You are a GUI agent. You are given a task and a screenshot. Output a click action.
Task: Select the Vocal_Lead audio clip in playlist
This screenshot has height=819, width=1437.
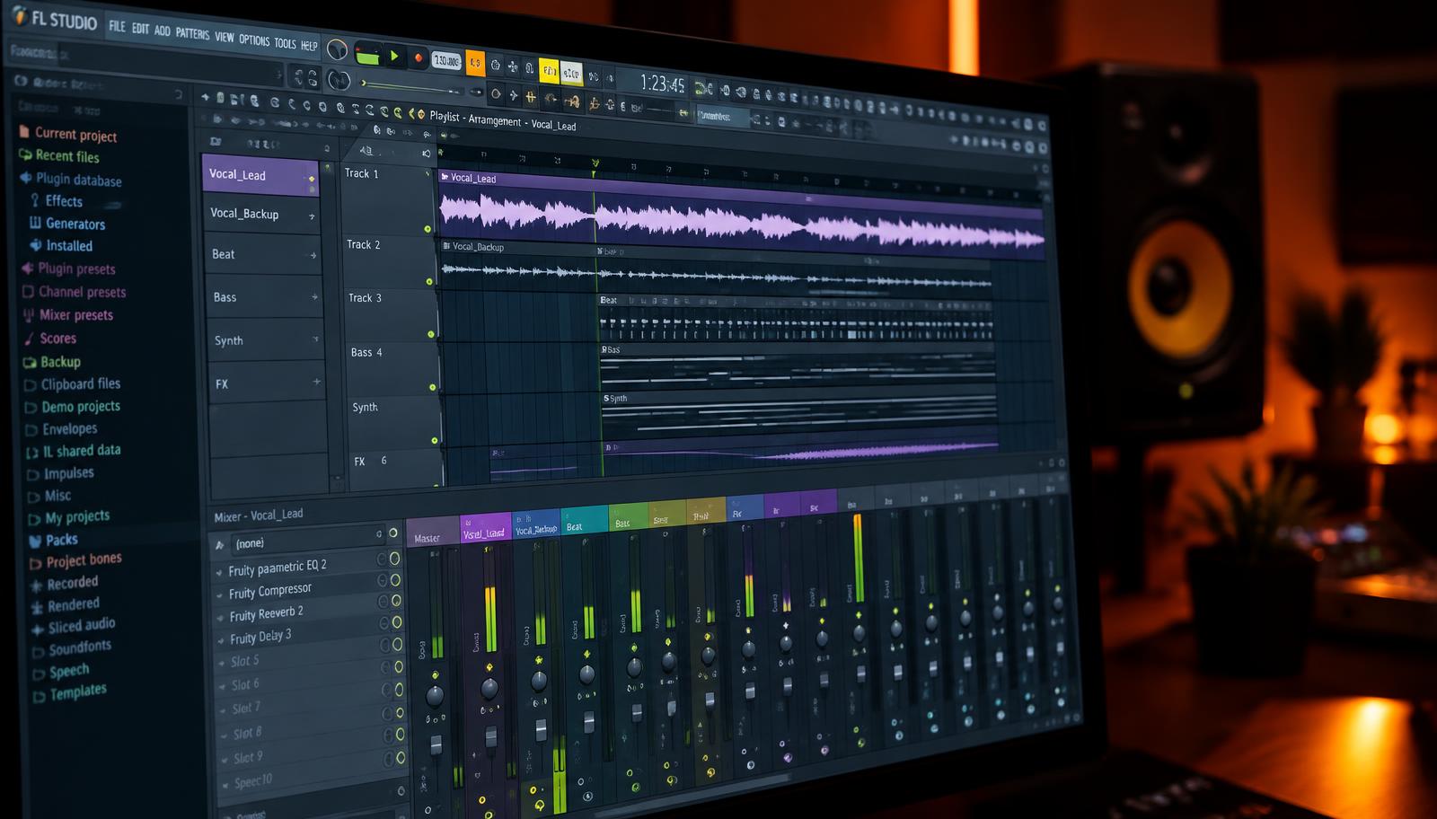point(741,216)
